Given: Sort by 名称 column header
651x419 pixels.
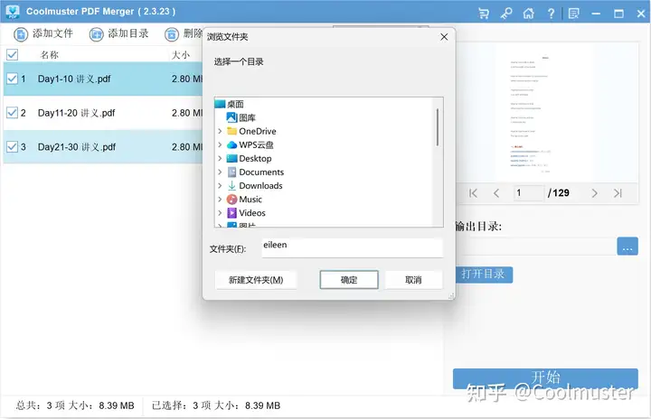Looking at the screenshot, I should point(50,55).
